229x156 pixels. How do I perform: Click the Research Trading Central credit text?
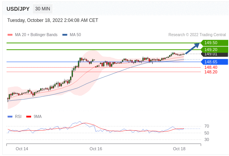[x=197, y=35]
